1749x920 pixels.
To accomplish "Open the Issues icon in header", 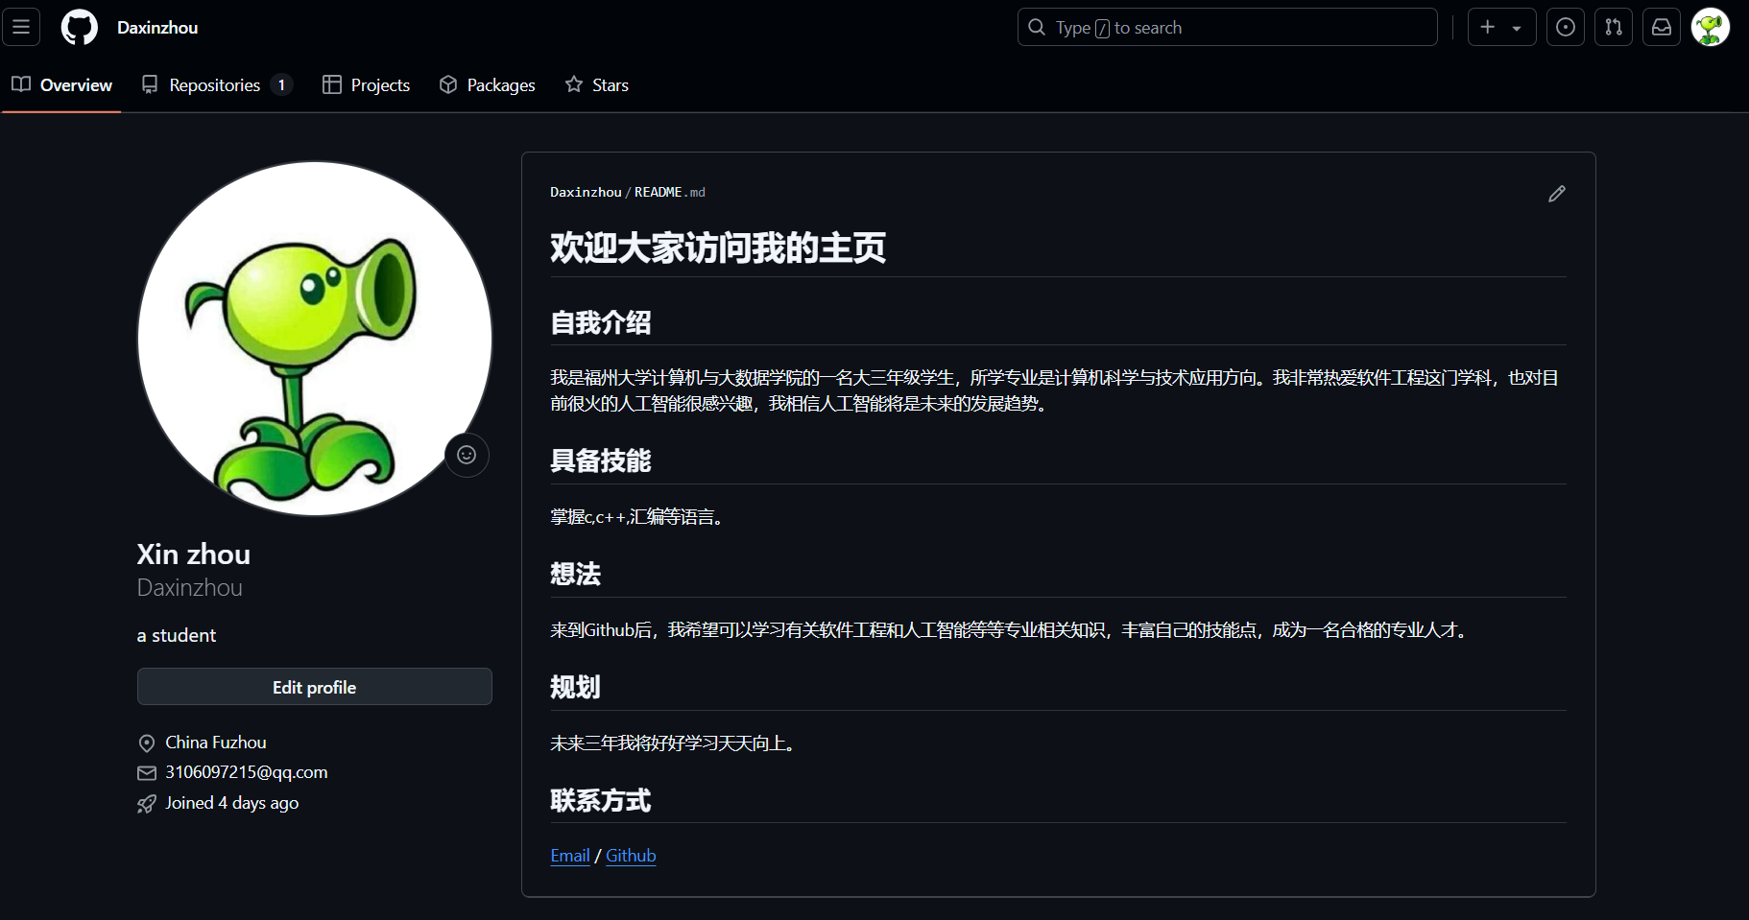I will pyautogui.click(x=1566, y=28).
